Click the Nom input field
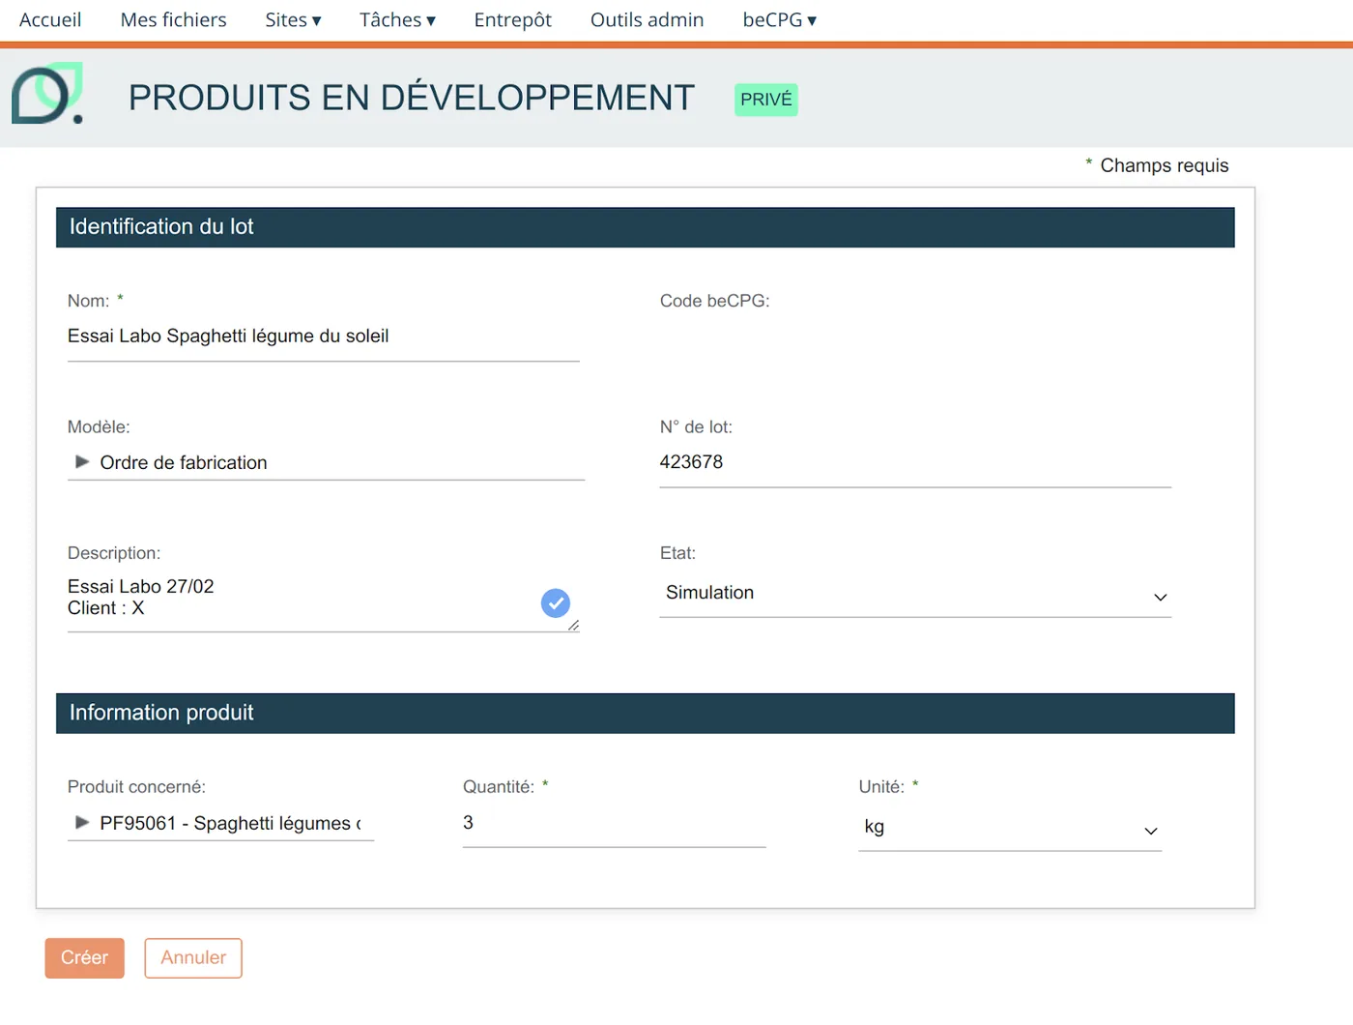Image resolution: width=1353 pixels, height=1025 pixels. point(324,337)
